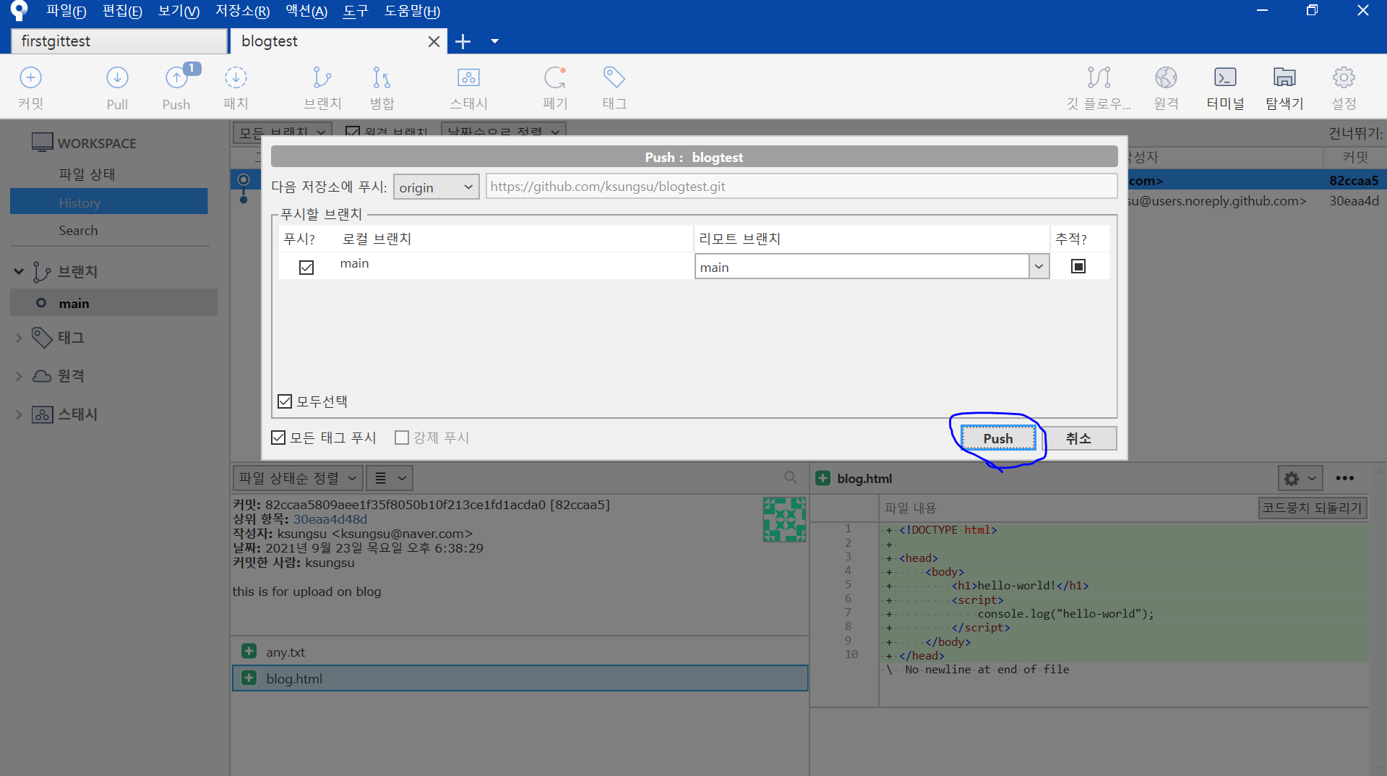This screenshot has height=776, width=1387.
Task: Click the Merge (병합) toolbar icon
Action: coord(382,77)
